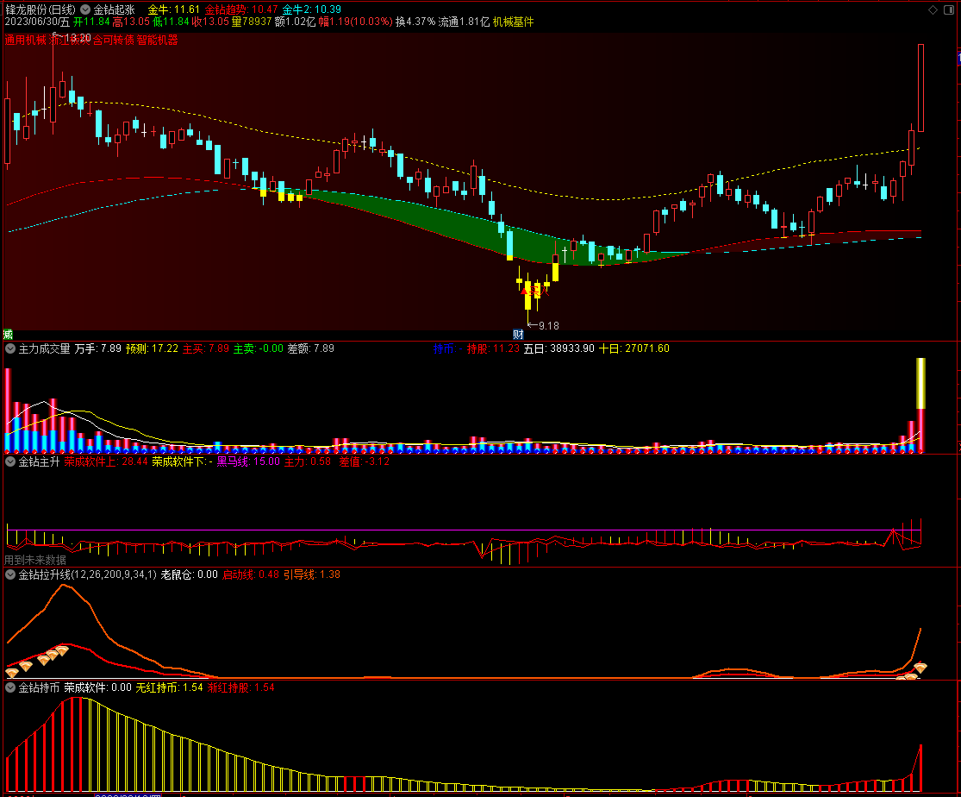Open the 金钻持币 indicator dropdown arrow
The width and height of the screenshot is (961, 797).
coord(10,688)
